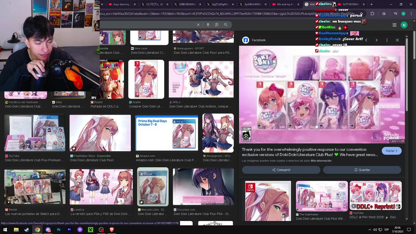Click the 'Amazon.com: Doki Doki Literature Club P...' caption
416x234 pixels.
(x=166, y=160)
